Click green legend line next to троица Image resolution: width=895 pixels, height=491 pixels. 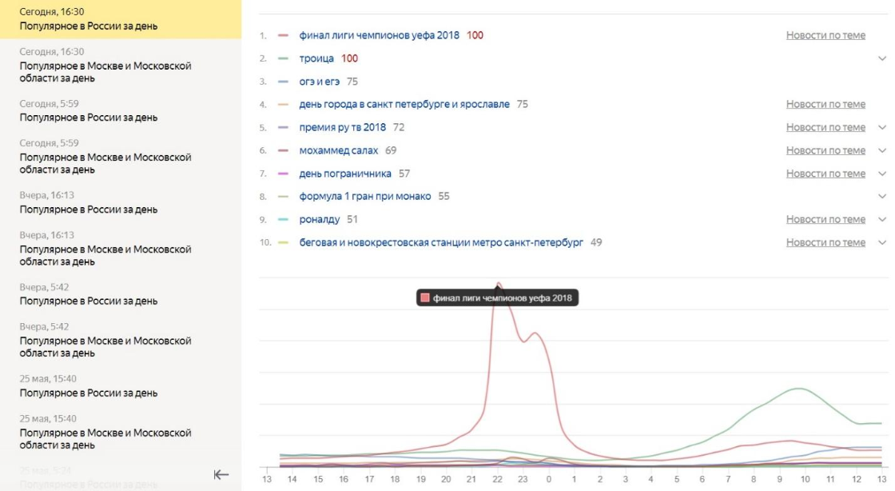[x=283, y=58]
